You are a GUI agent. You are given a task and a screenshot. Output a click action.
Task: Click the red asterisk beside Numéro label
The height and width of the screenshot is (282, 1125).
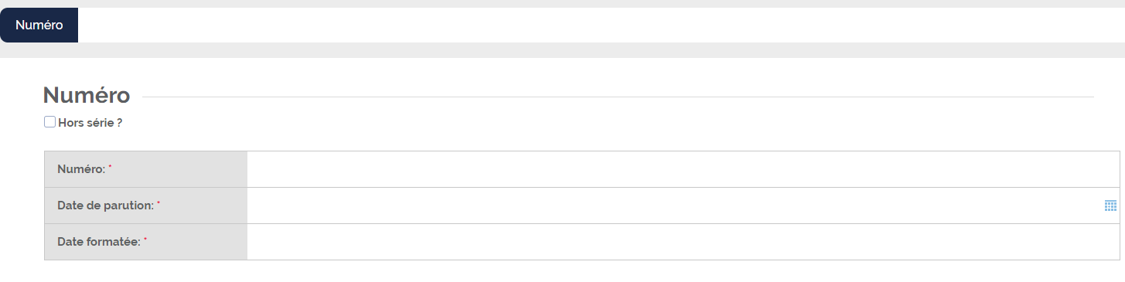coord(110,166)
